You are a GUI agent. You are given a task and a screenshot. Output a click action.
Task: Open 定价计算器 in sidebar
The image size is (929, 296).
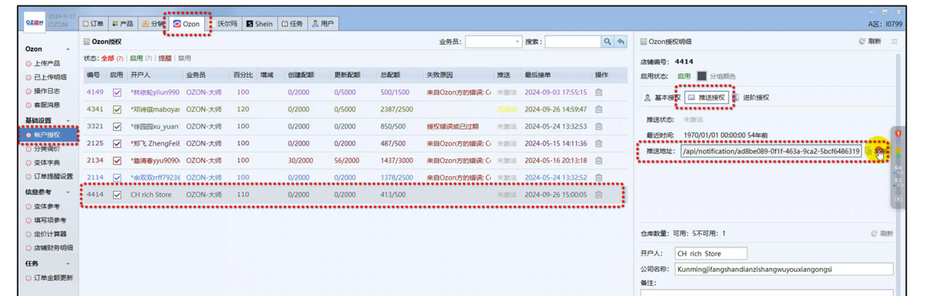click(x=46, y=233)
